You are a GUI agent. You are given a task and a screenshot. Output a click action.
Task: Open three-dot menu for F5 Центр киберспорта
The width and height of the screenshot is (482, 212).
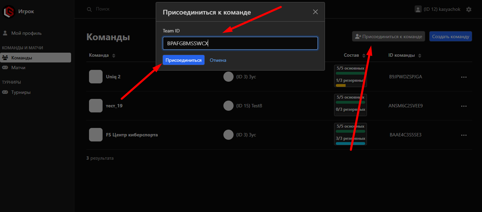coord(464,135)
